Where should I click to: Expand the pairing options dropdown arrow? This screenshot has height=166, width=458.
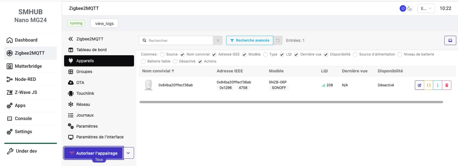pos(128,153)
